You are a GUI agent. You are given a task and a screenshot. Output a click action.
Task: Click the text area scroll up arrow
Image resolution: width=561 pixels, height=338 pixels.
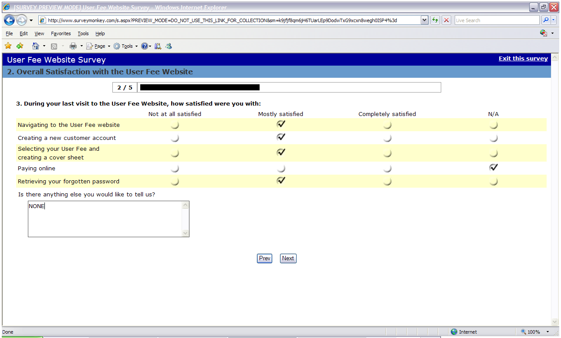(186, 205)
